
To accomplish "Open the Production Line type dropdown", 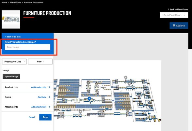I will tap(14, 62).
